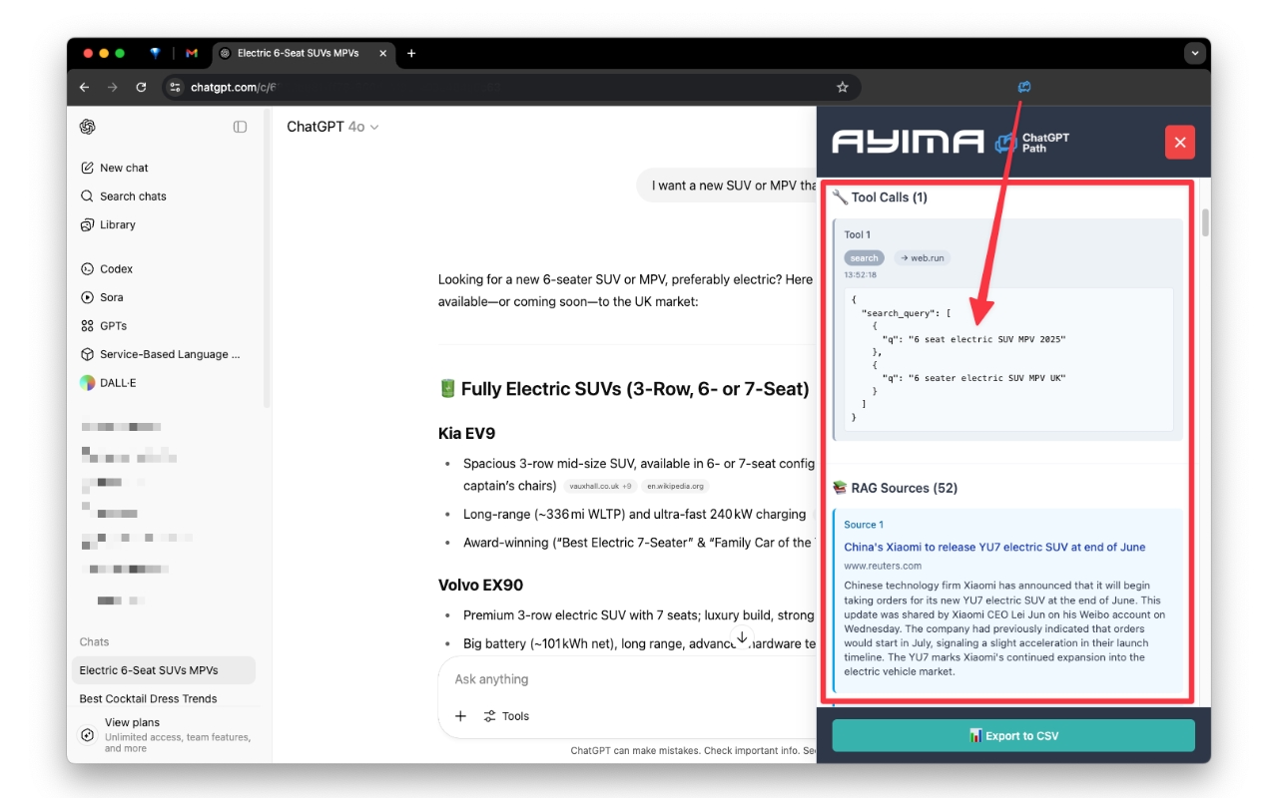Close the Ayima panel with red X

[x=1180, y=143]
